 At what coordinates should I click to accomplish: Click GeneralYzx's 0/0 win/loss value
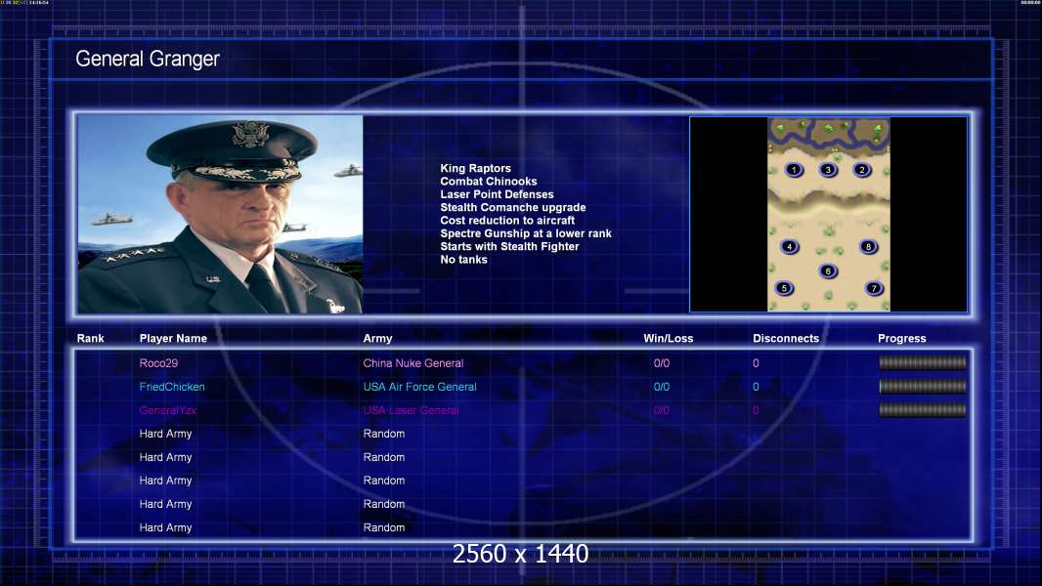[x=661, y=410]
